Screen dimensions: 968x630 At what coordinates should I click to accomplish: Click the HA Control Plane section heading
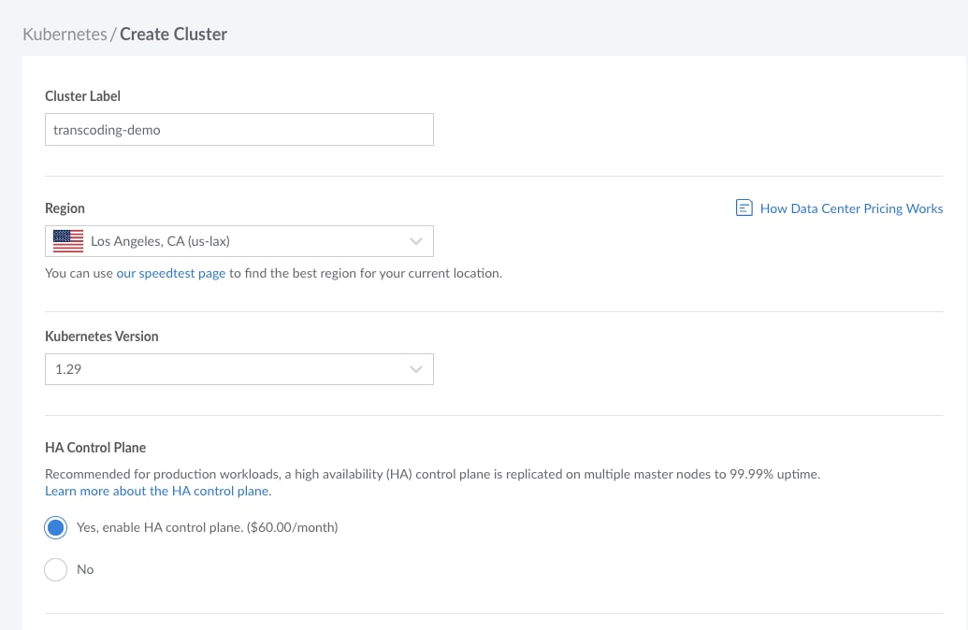click(x=95, y=448)
